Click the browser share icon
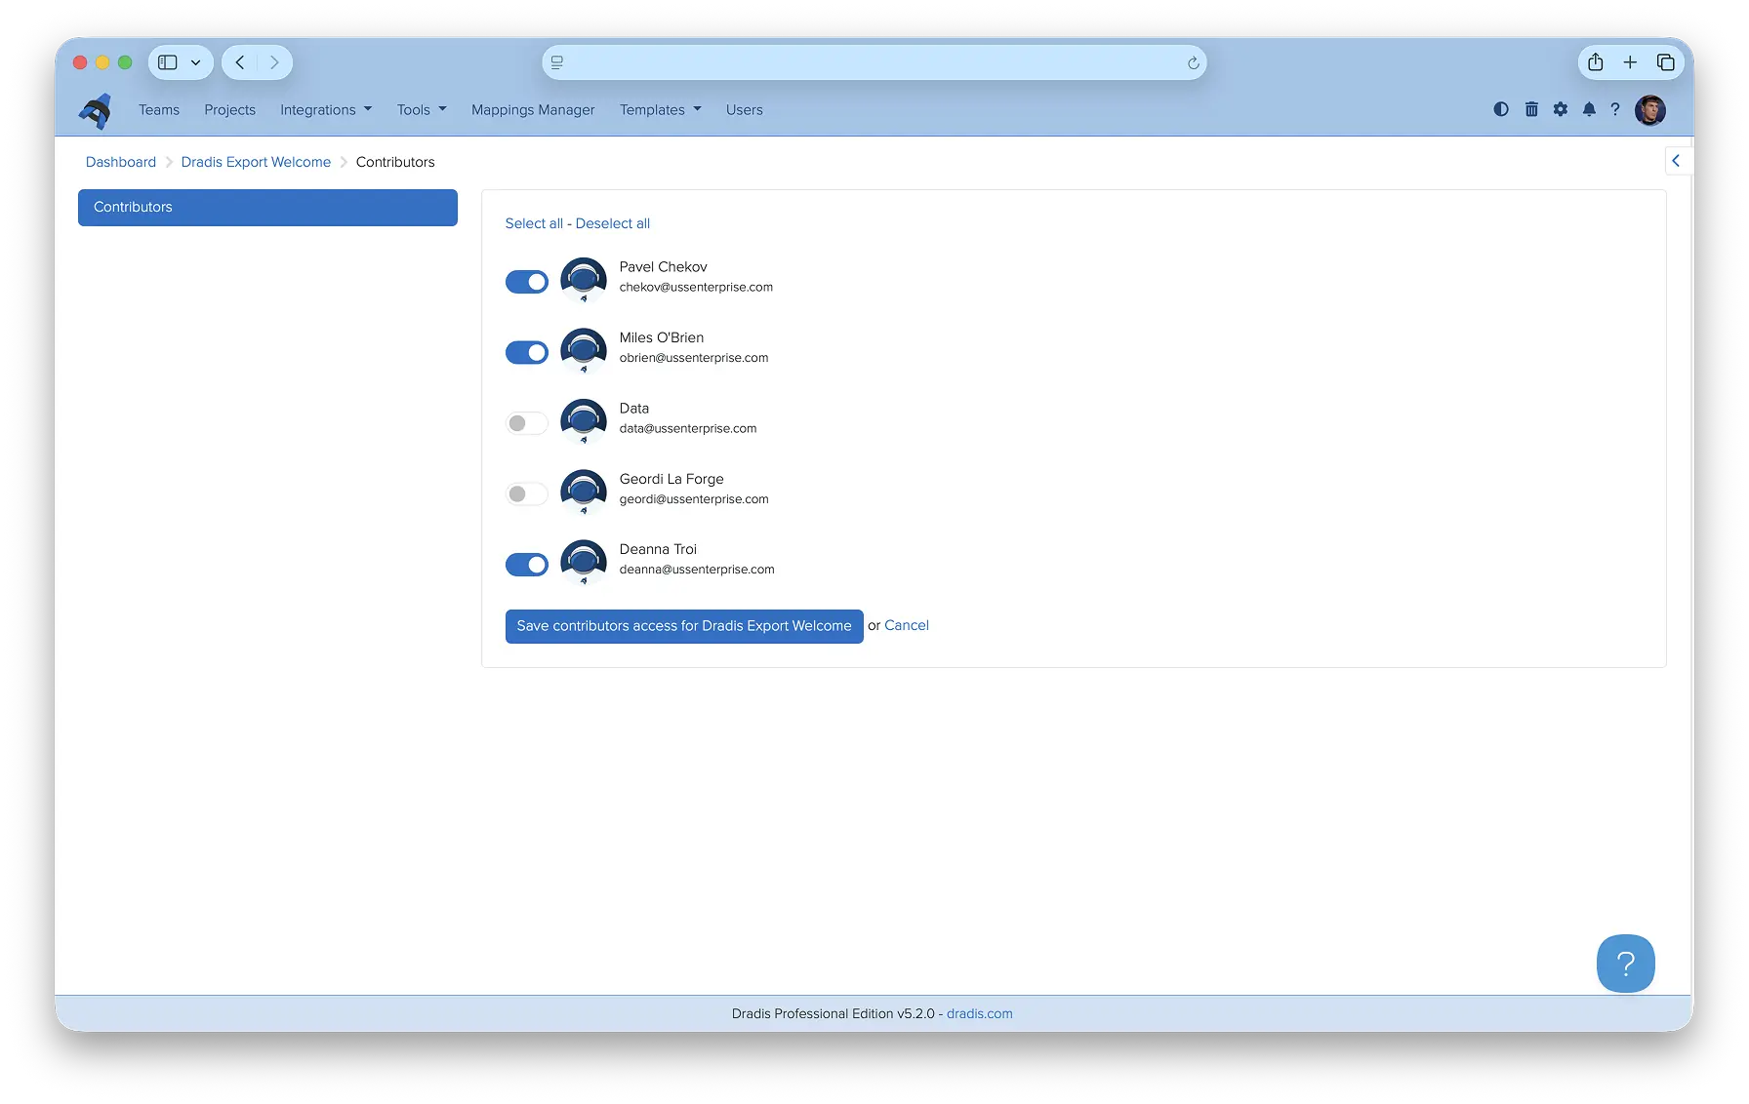 pos(1596,62)
